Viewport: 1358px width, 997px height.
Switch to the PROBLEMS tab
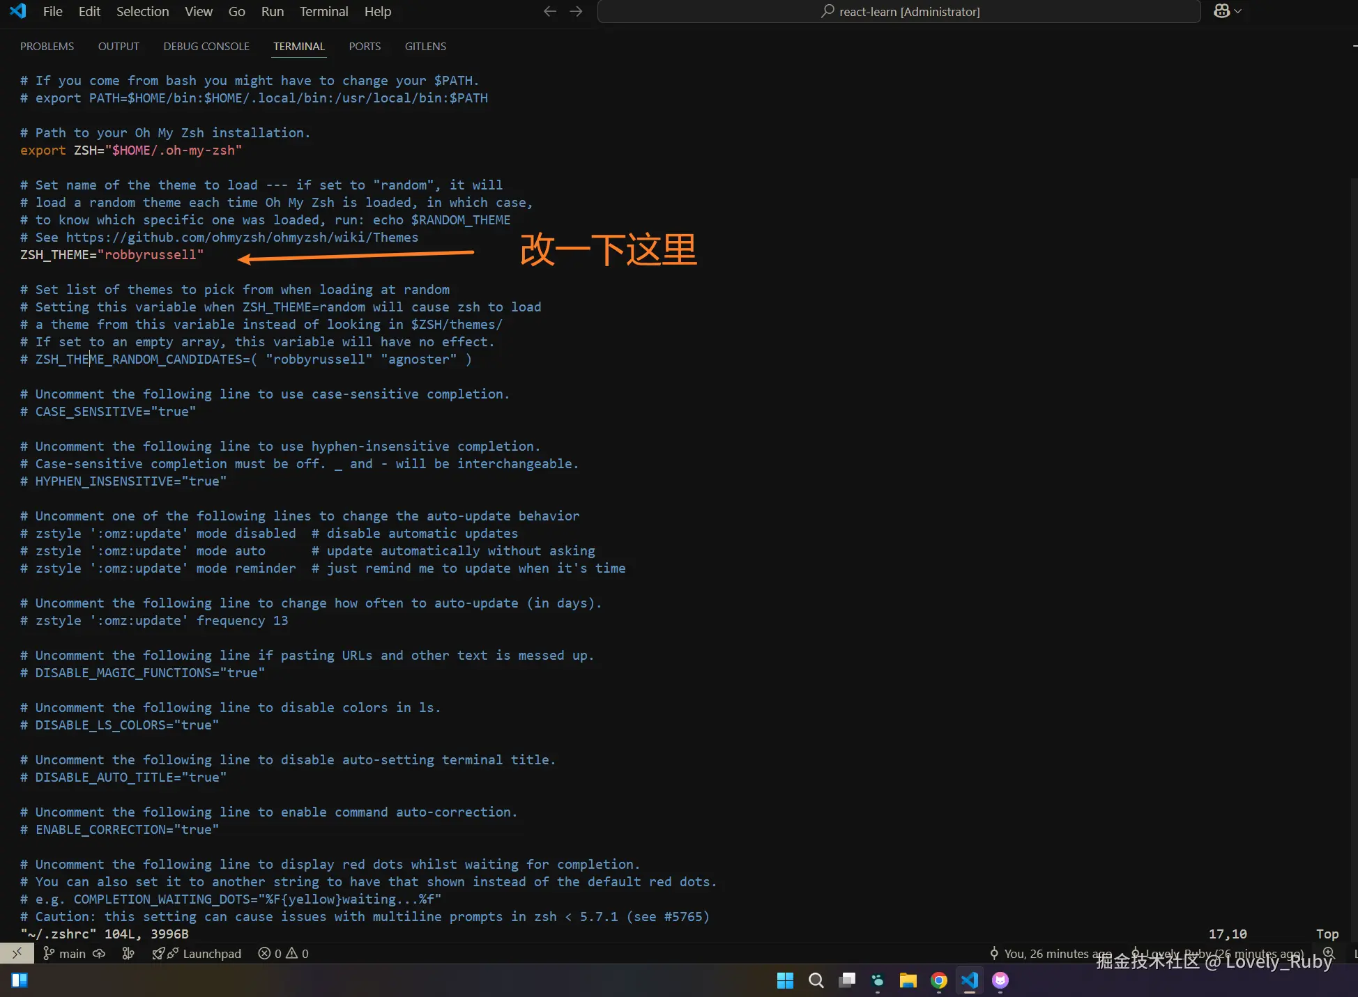tap(47, 46)
